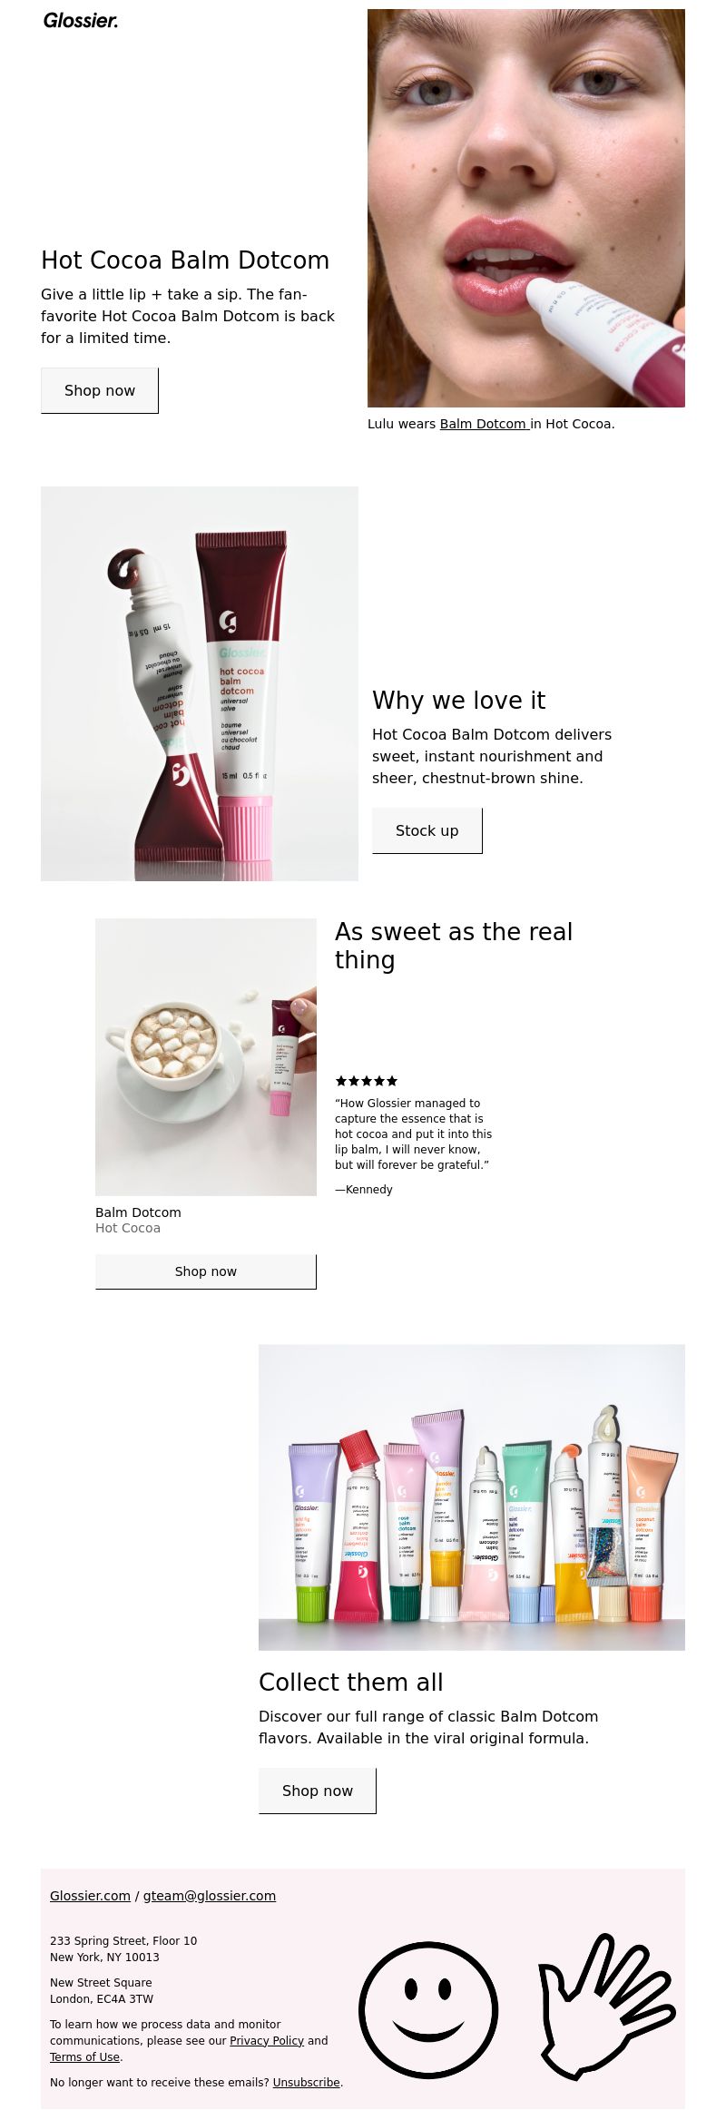Click the Hot Cocoa balm tubes product image
This screenshot has width=726, height=2110.
[200, 683]
